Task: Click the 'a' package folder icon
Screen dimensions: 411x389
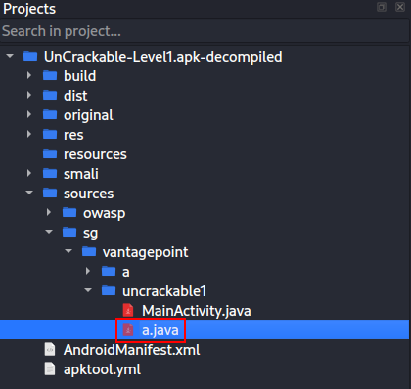Action: click(109, 271)
